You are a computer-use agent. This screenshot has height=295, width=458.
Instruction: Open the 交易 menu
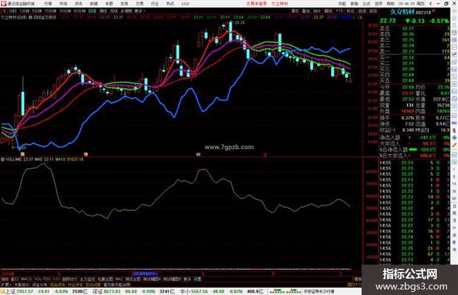(140, 3)
